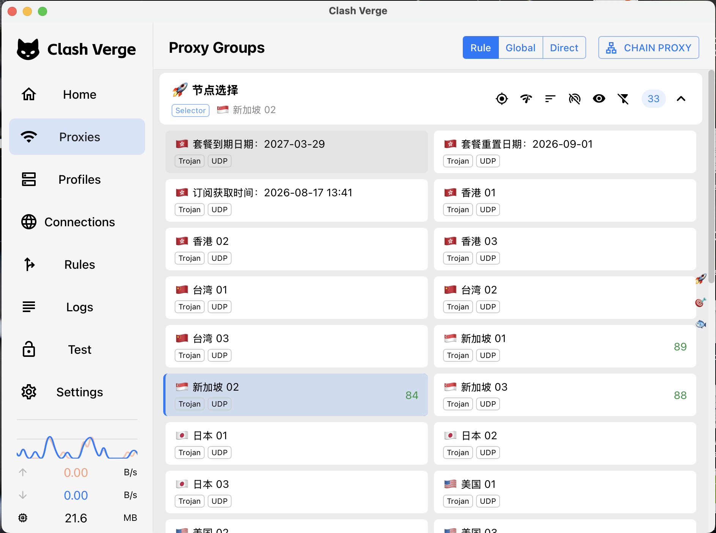716x533 pixels.
Task: Click the traffic graph in the sidebar
Action: [77, 447]
